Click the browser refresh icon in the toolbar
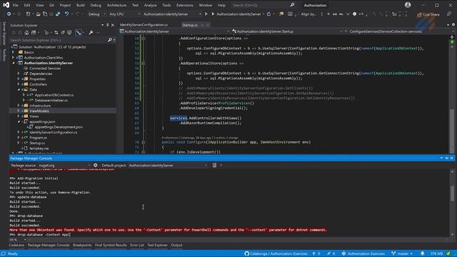Image resolution: width=457 pixels, height=257 pixels. coord(268,14)
